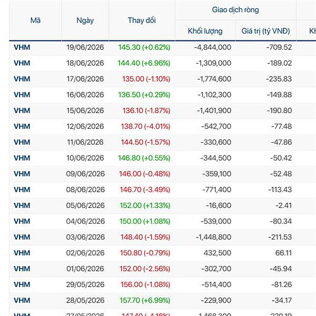
Task: Sort by the Ngày column header
Action: coord(85,20)
